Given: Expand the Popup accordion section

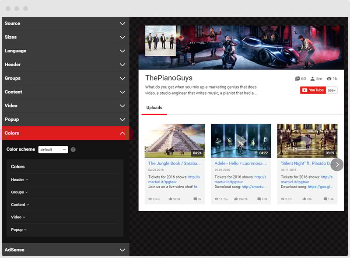Looking at the screenshot, I should pos(65,120).
